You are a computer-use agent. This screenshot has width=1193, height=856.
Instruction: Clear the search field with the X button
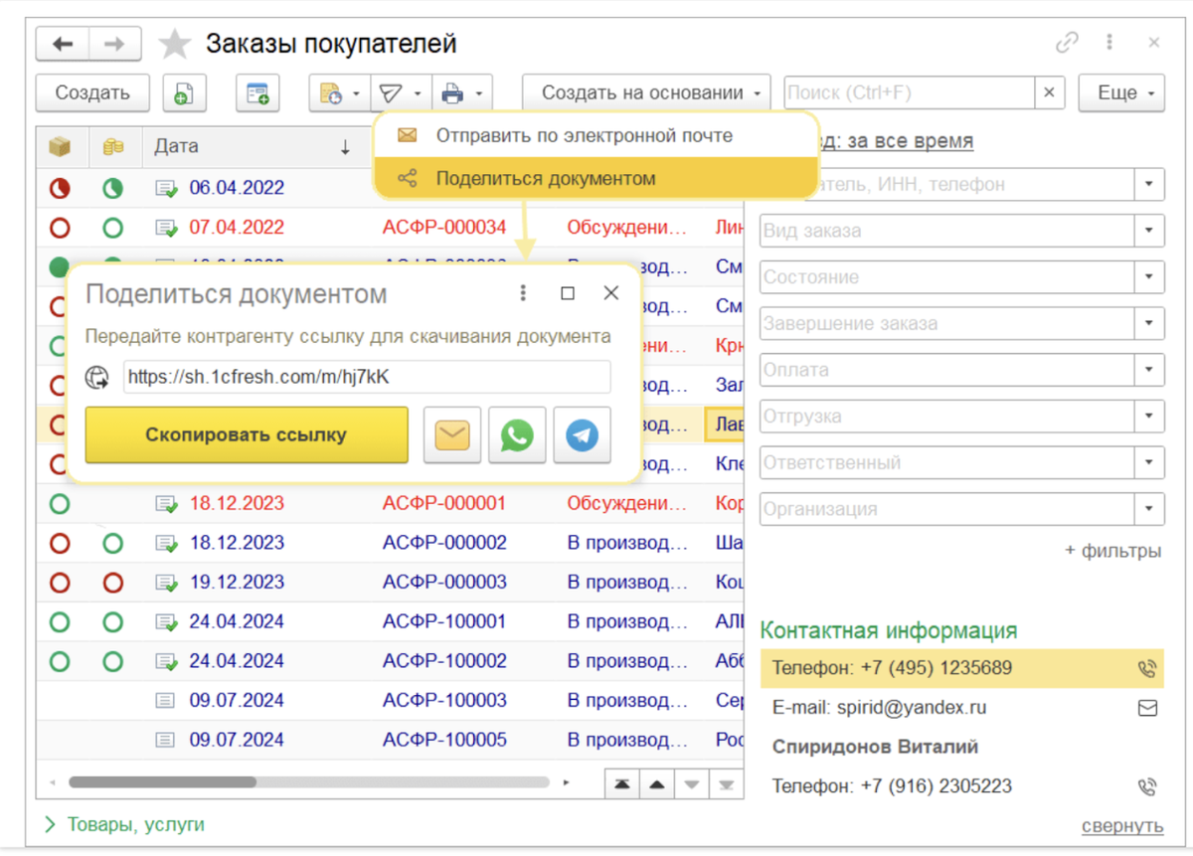1049,93
